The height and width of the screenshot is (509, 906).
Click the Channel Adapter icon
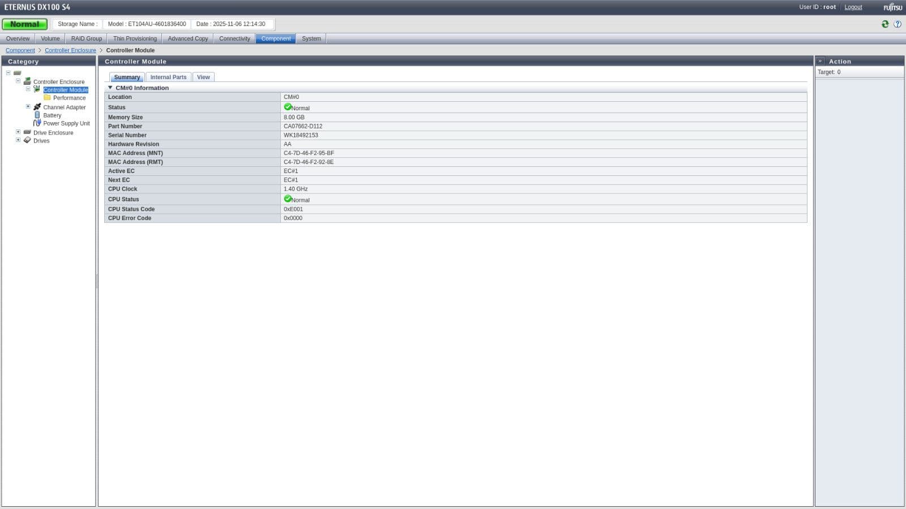pos(37,107)
